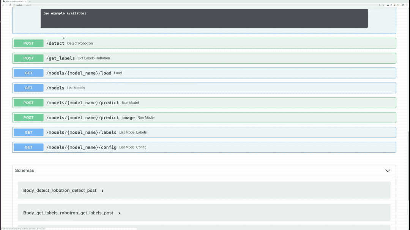The image size is (410, 230).
Task: Expand POST /models/{model_name}/predict_image endpoint
Action: pos(204,118)
